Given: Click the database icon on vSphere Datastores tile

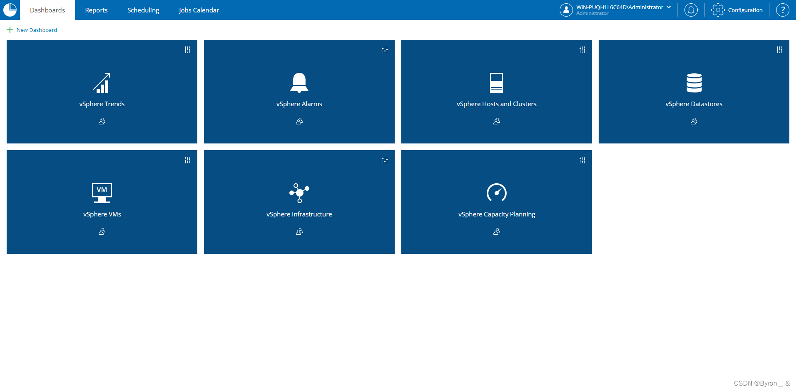Looking at the screenshot, I should tap(694, 83).
